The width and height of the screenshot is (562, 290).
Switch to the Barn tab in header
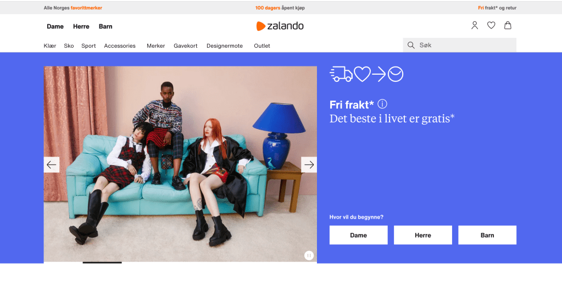pyautogui.click(x=105, y=26)
